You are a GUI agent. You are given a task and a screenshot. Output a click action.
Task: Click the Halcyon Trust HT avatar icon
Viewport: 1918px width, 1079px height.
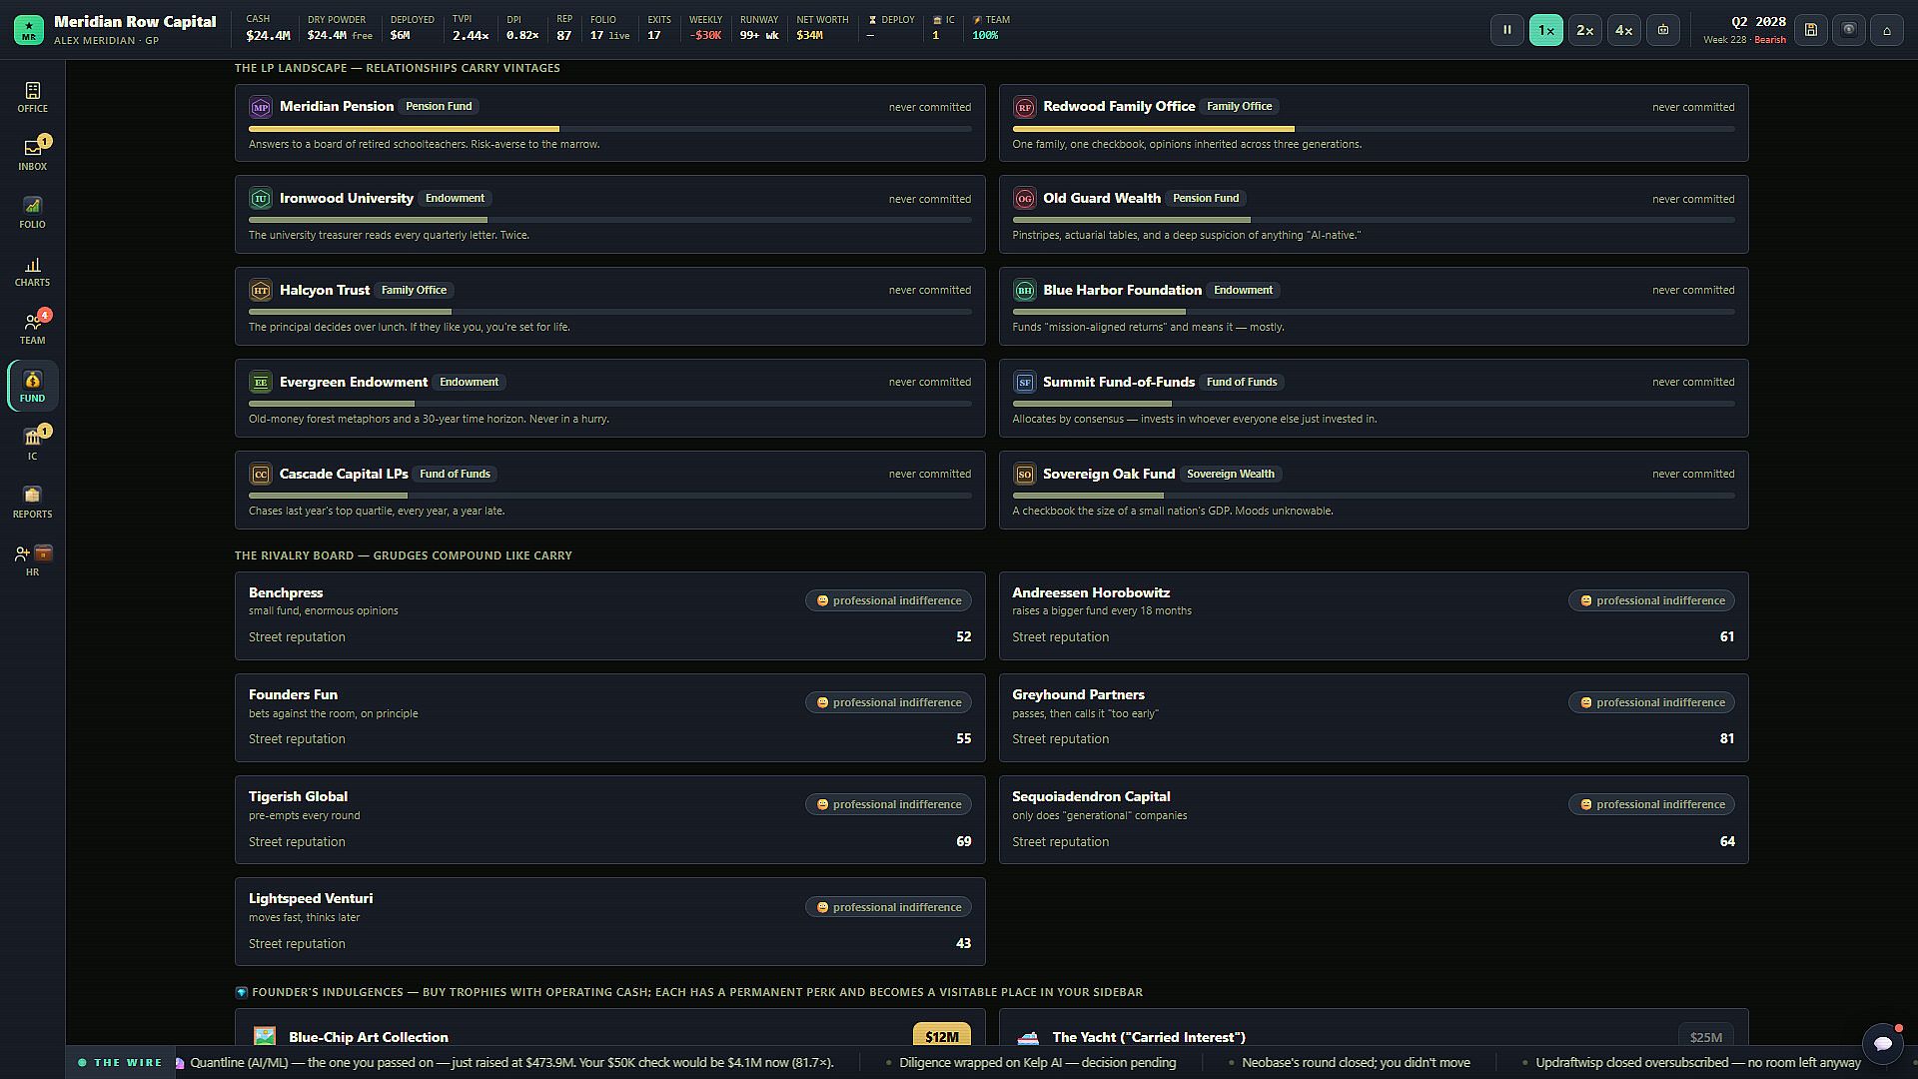(x=261, y=291)
